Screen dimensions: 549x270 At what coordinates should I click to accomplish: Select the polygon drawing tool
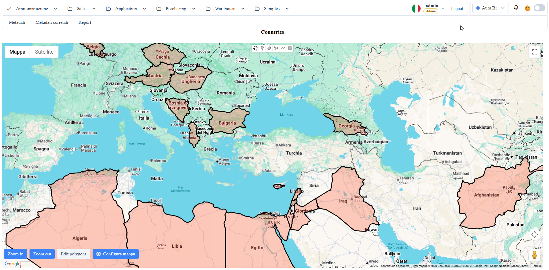276,48
